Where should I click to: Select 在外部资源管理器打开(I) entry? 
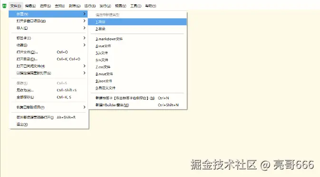(48, 117)
